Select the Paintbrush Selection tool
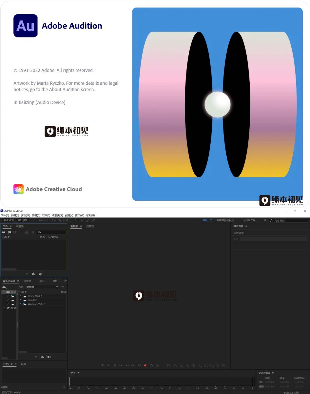 pyautogui.click(x=87, y=220)
